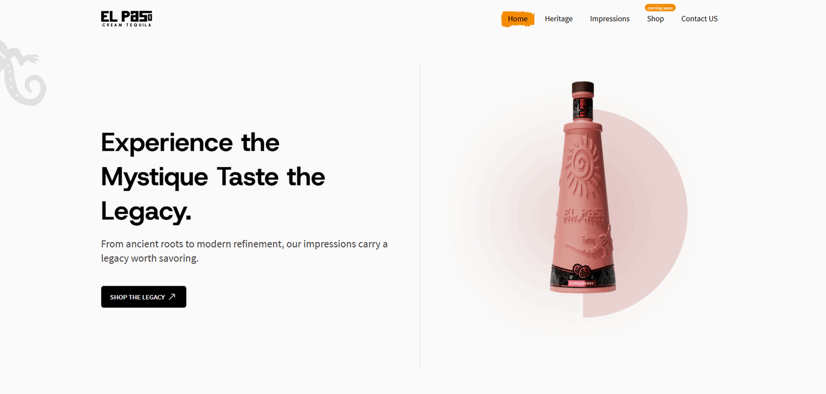The image size is (826, 394).
Task: Click the El Paso Cream Tequila logo
Action: tap(126, 19)
